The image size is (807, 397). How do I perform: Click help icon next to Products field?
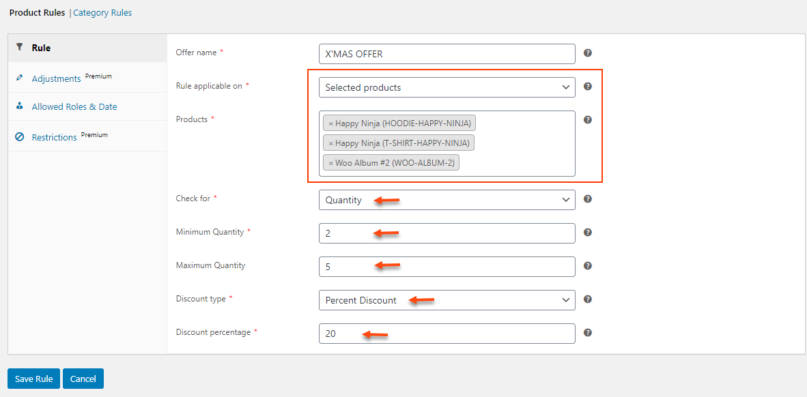pos(588,120)
